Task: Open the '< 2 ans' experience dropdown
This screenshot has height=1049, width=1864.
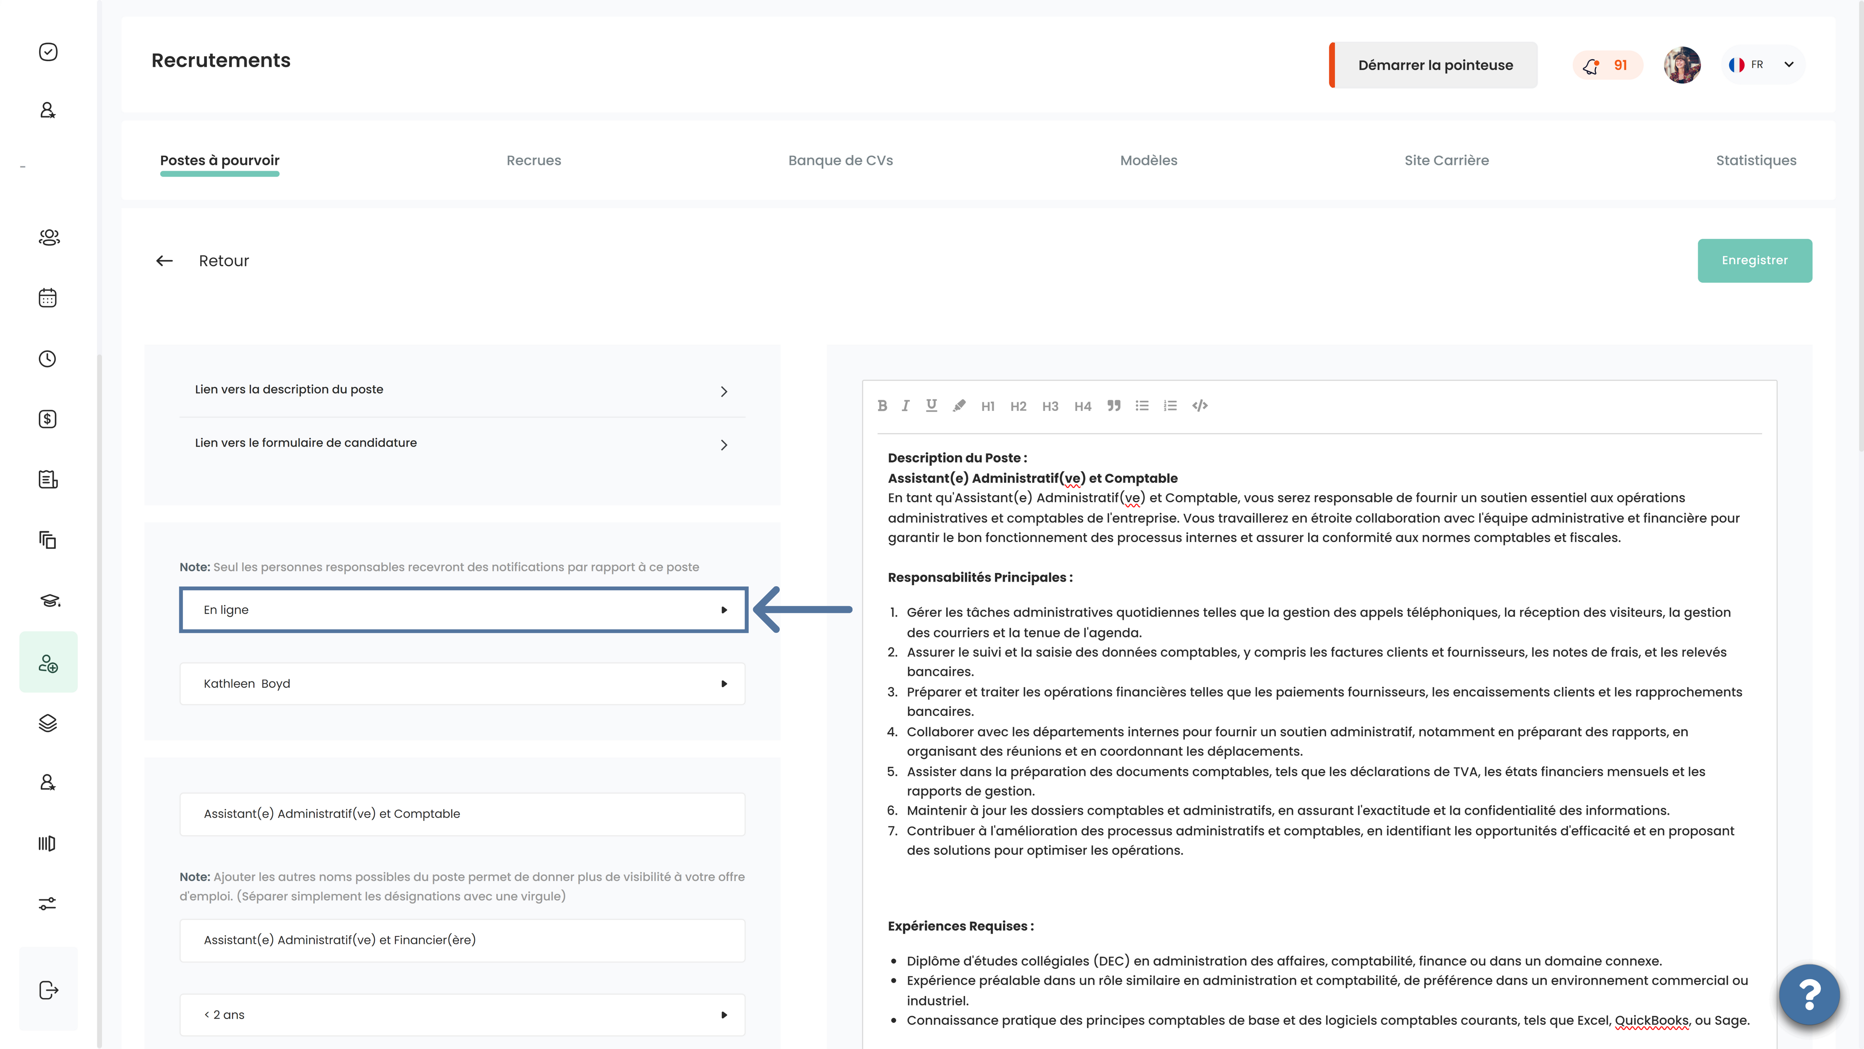Action: pos(462,1015)
